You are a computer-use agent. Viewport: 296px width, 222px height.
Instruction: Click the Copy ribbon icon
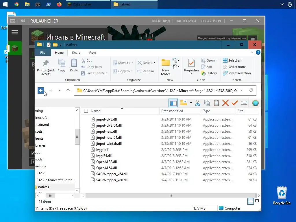pos(62,63)
